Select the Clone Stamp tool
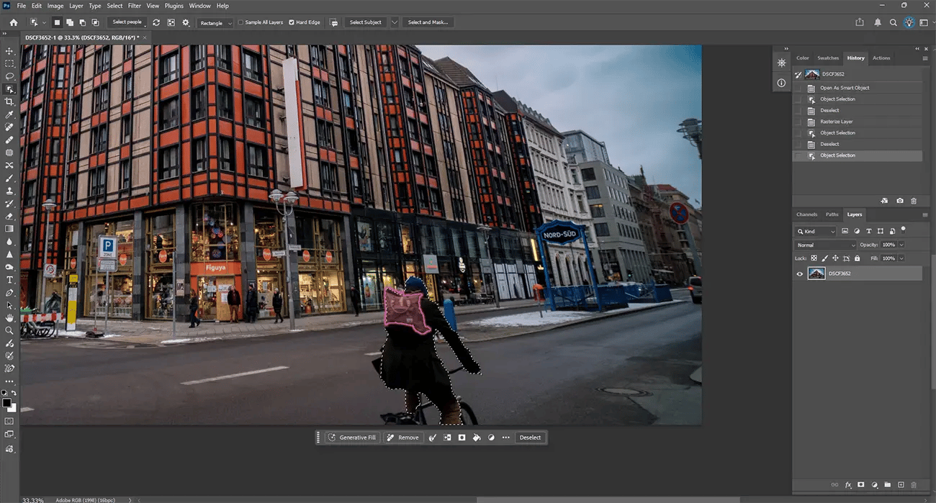The height and width of the screenshot is (503, 936). click(x=9, y=191)
